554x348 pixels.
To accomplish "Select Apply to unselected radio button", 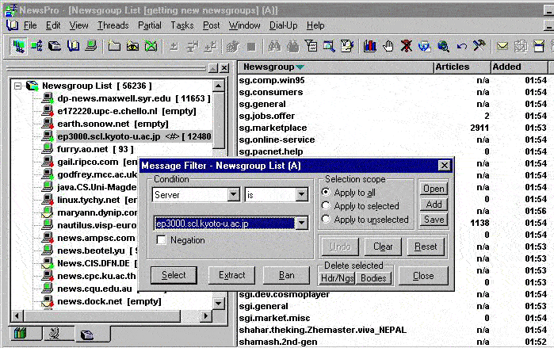I will 326,219.
